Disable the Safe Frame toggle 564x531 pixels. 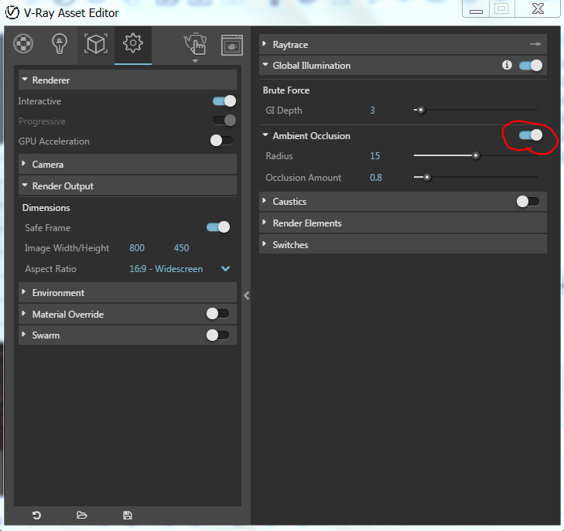(x=218, y=227)
